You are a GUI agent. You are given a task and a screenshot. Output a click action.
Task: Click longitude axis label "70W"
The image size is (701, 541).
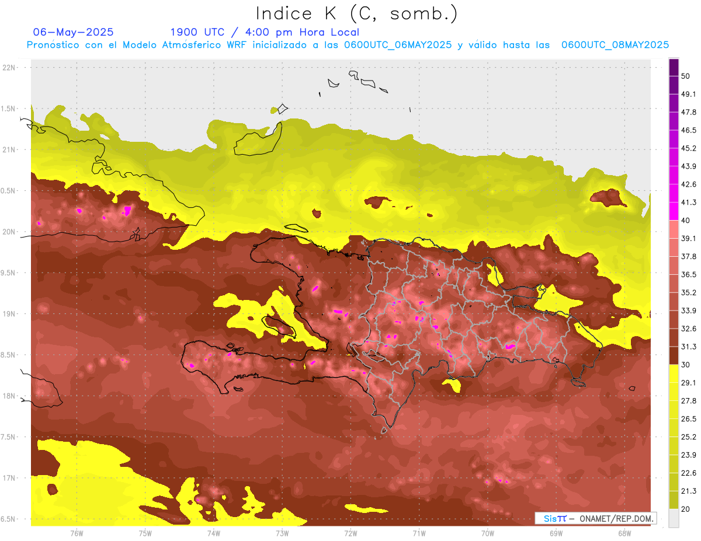[x=488, y=533]
